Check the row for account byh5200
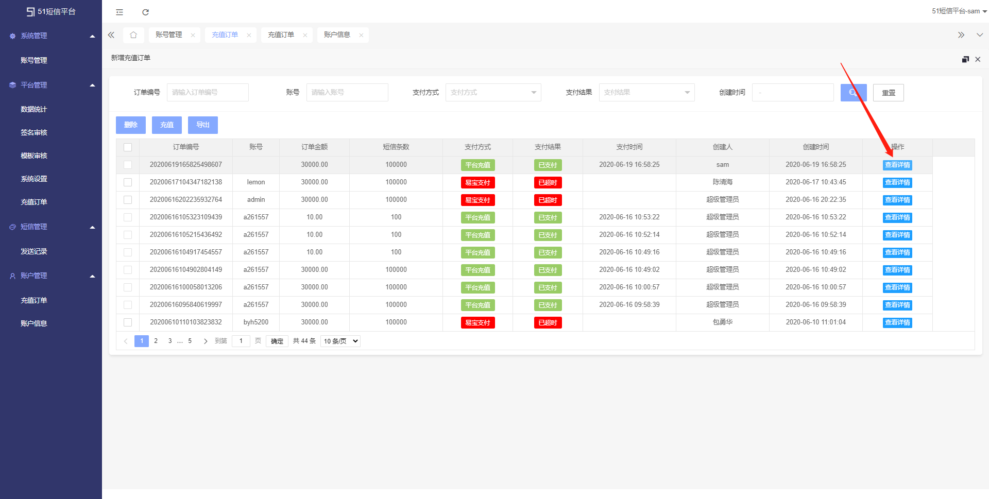This screenshot has height=499, width=989. pos(128,322)
